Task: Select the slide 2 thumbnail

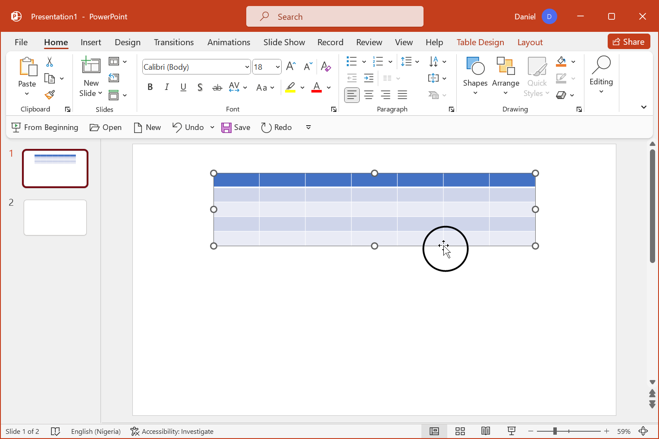Action: tap(55, 218)
